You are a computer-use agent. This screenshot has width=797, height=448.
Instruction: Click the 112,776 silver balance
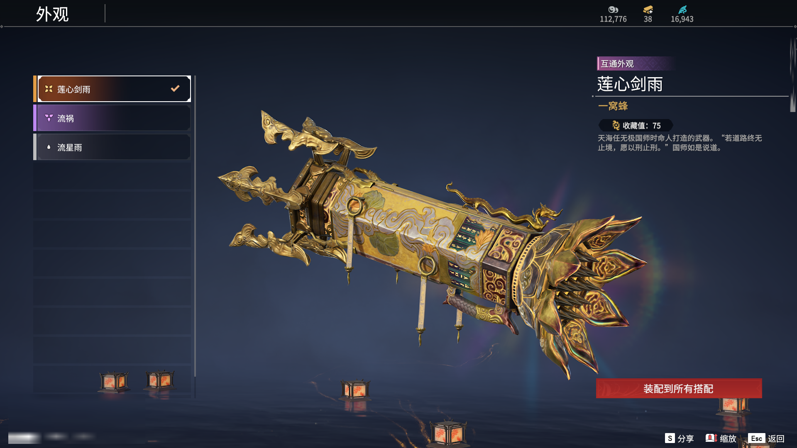click(x=613, y=19)
